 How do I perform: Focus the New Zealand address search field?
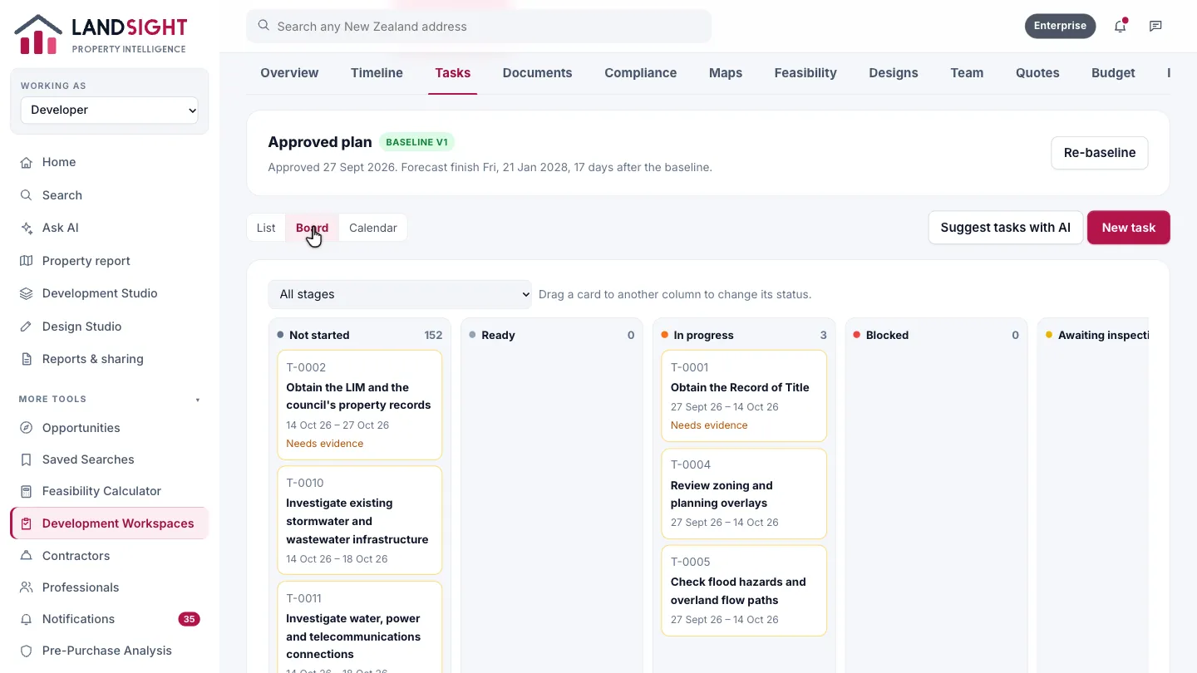pos(479,26)
